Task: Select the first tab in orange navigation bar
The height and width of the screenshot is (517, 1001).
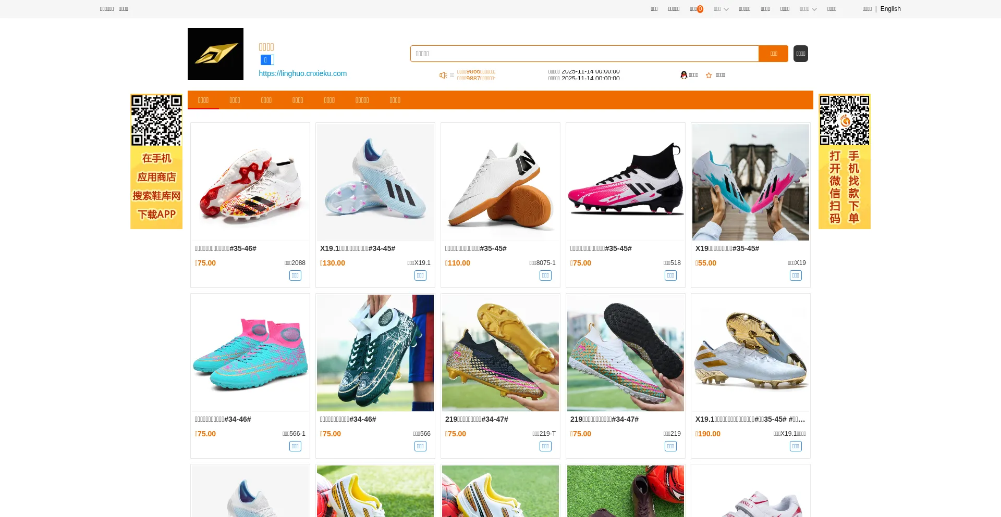Action: 203,100
